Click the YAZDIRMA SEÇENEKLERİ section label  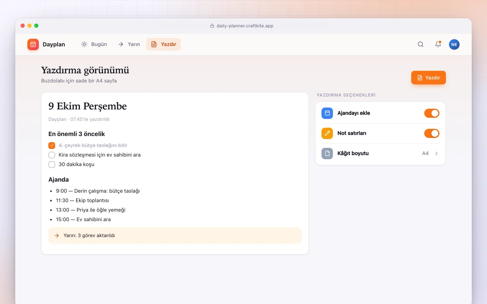tap(346, 95)
